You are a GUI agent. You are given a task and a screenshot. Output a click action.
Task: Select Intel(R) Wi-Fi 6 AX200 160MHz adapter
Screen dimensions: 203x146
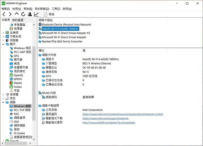coord(60,29)
